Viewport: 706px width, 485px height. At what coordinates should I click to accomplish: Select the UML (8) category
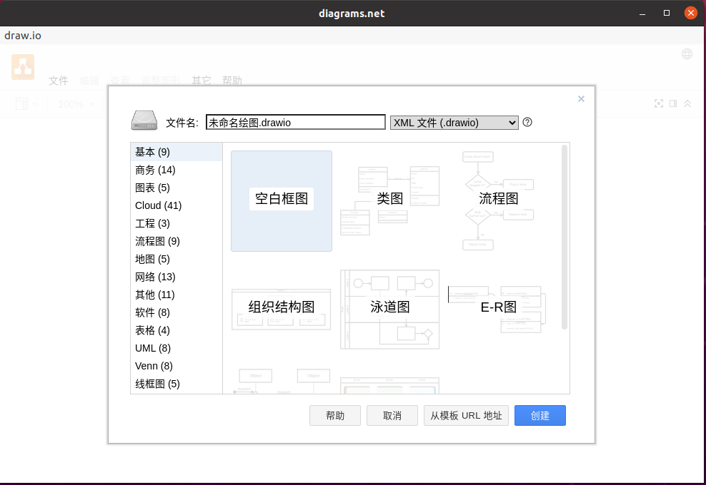click(176, 348)
